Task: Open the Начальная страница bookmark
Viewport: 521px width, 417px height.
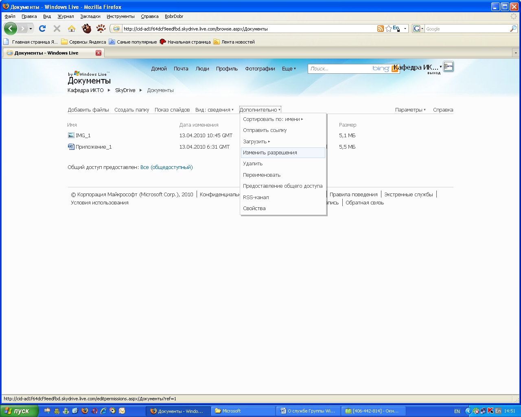Action: tap(185, 42)
